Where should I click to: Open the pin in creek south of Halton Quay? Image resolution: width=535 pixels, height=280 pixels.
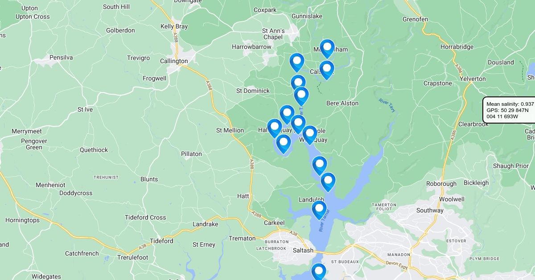pyautogui.click(x=284, y=144)
